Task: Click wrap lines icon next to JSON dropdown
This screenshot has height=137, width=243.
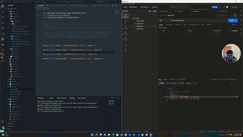Action: point(196,83)
